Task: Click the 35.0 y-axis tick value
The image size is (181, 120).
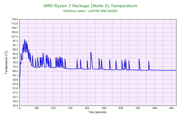Action: pyautogui.click(x=15, y=106)
